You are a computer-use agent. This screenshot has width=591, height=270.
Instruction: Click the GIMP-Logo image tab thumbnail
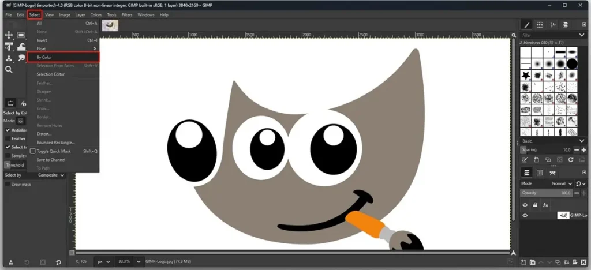click(x=110, y=25)
